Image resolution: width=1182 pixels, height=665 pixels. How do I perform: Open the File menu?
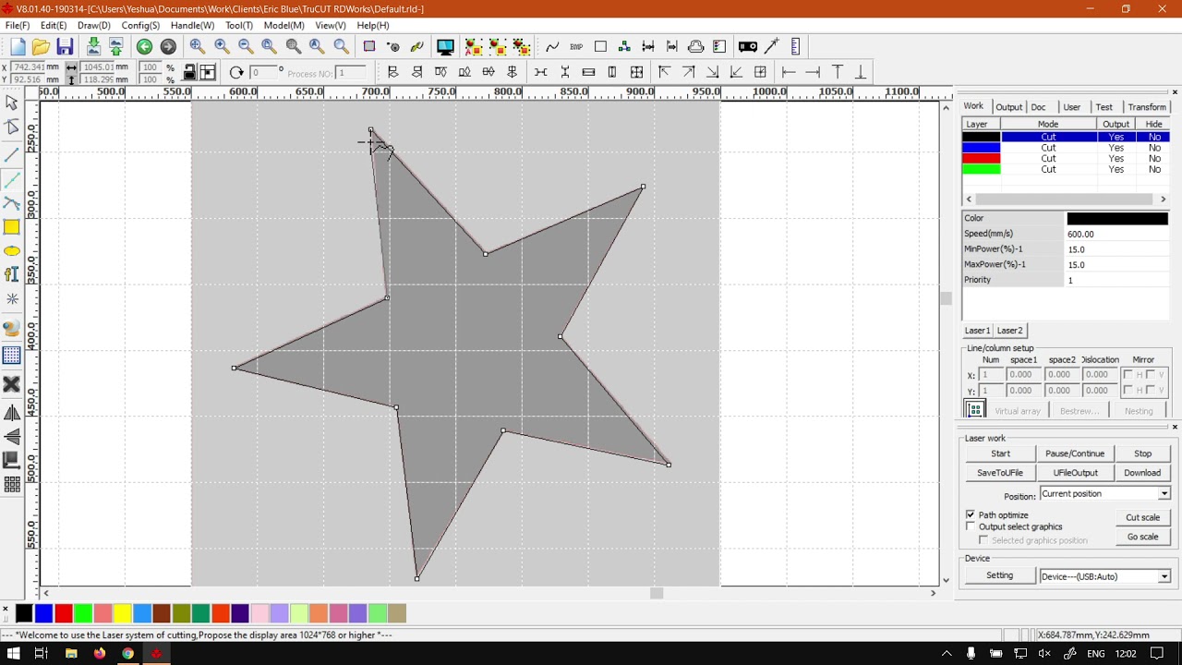(x=18, y=26)
